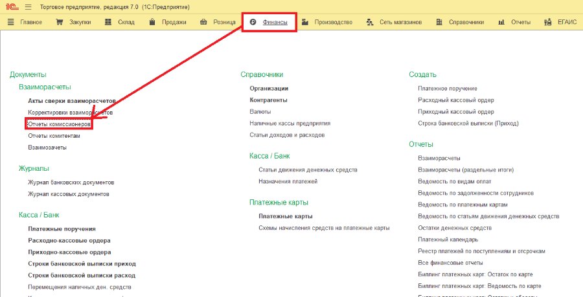This screenshot has height=297, width=583.
Task: Open the Сеть магазинов section
Action: tap(401, 22)
